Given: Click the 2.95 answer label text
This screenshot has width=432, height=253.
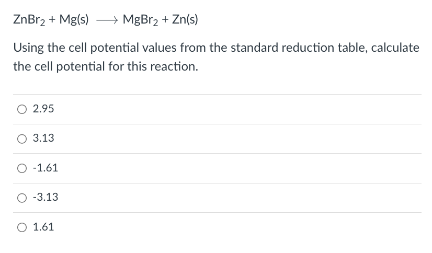Looking at the screenshot, I should click(43, 109).
